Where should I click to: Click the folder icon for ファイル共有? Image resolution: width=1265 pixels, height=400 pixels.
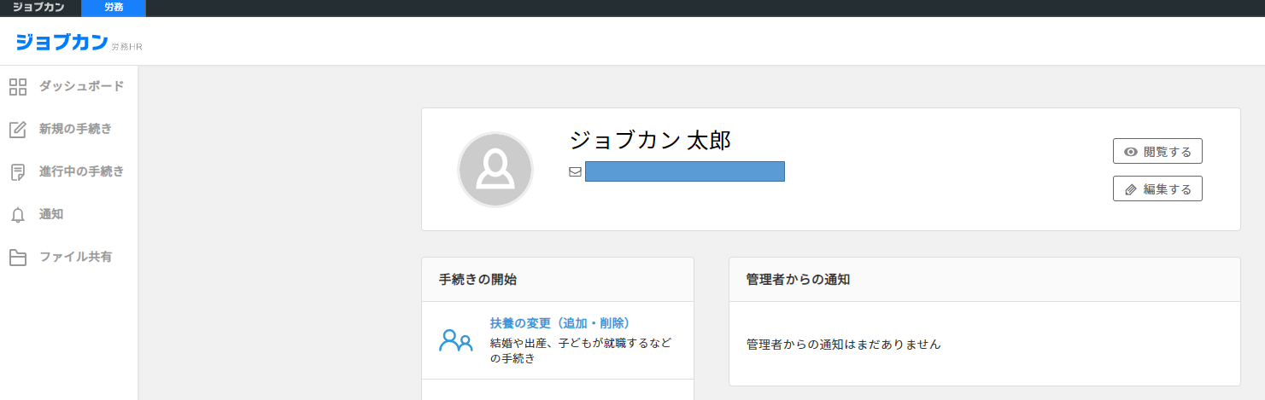tap(18, 258)
